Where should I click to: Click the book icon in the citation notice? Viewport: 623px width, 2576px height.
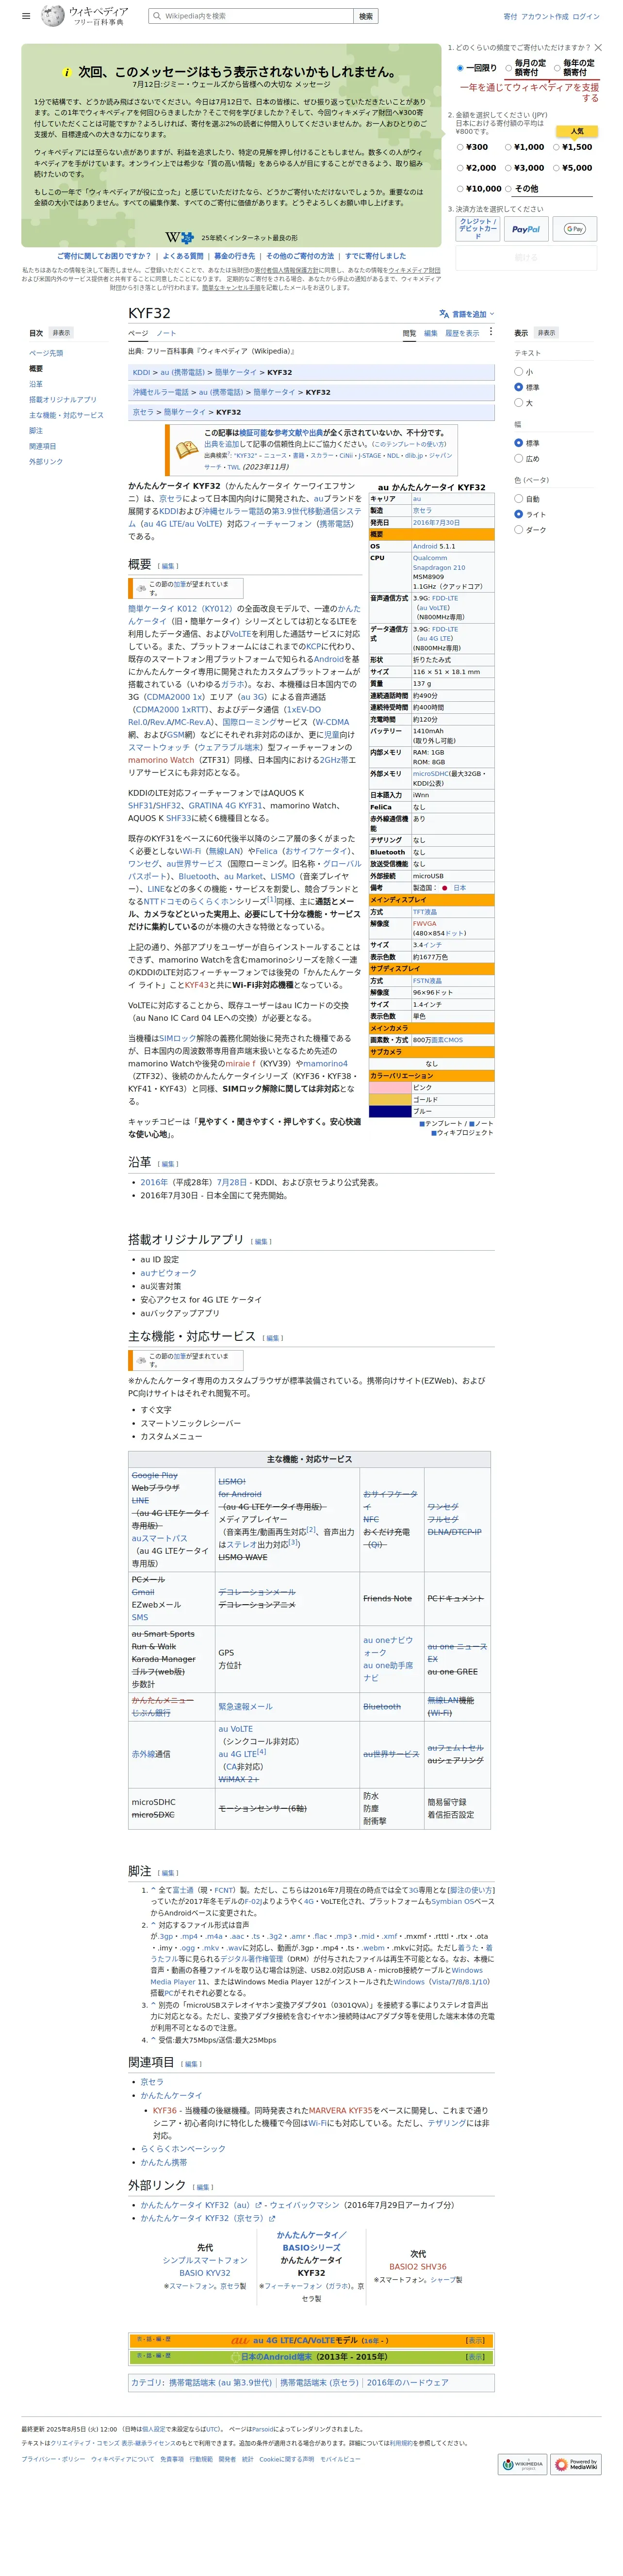point(186,449)
